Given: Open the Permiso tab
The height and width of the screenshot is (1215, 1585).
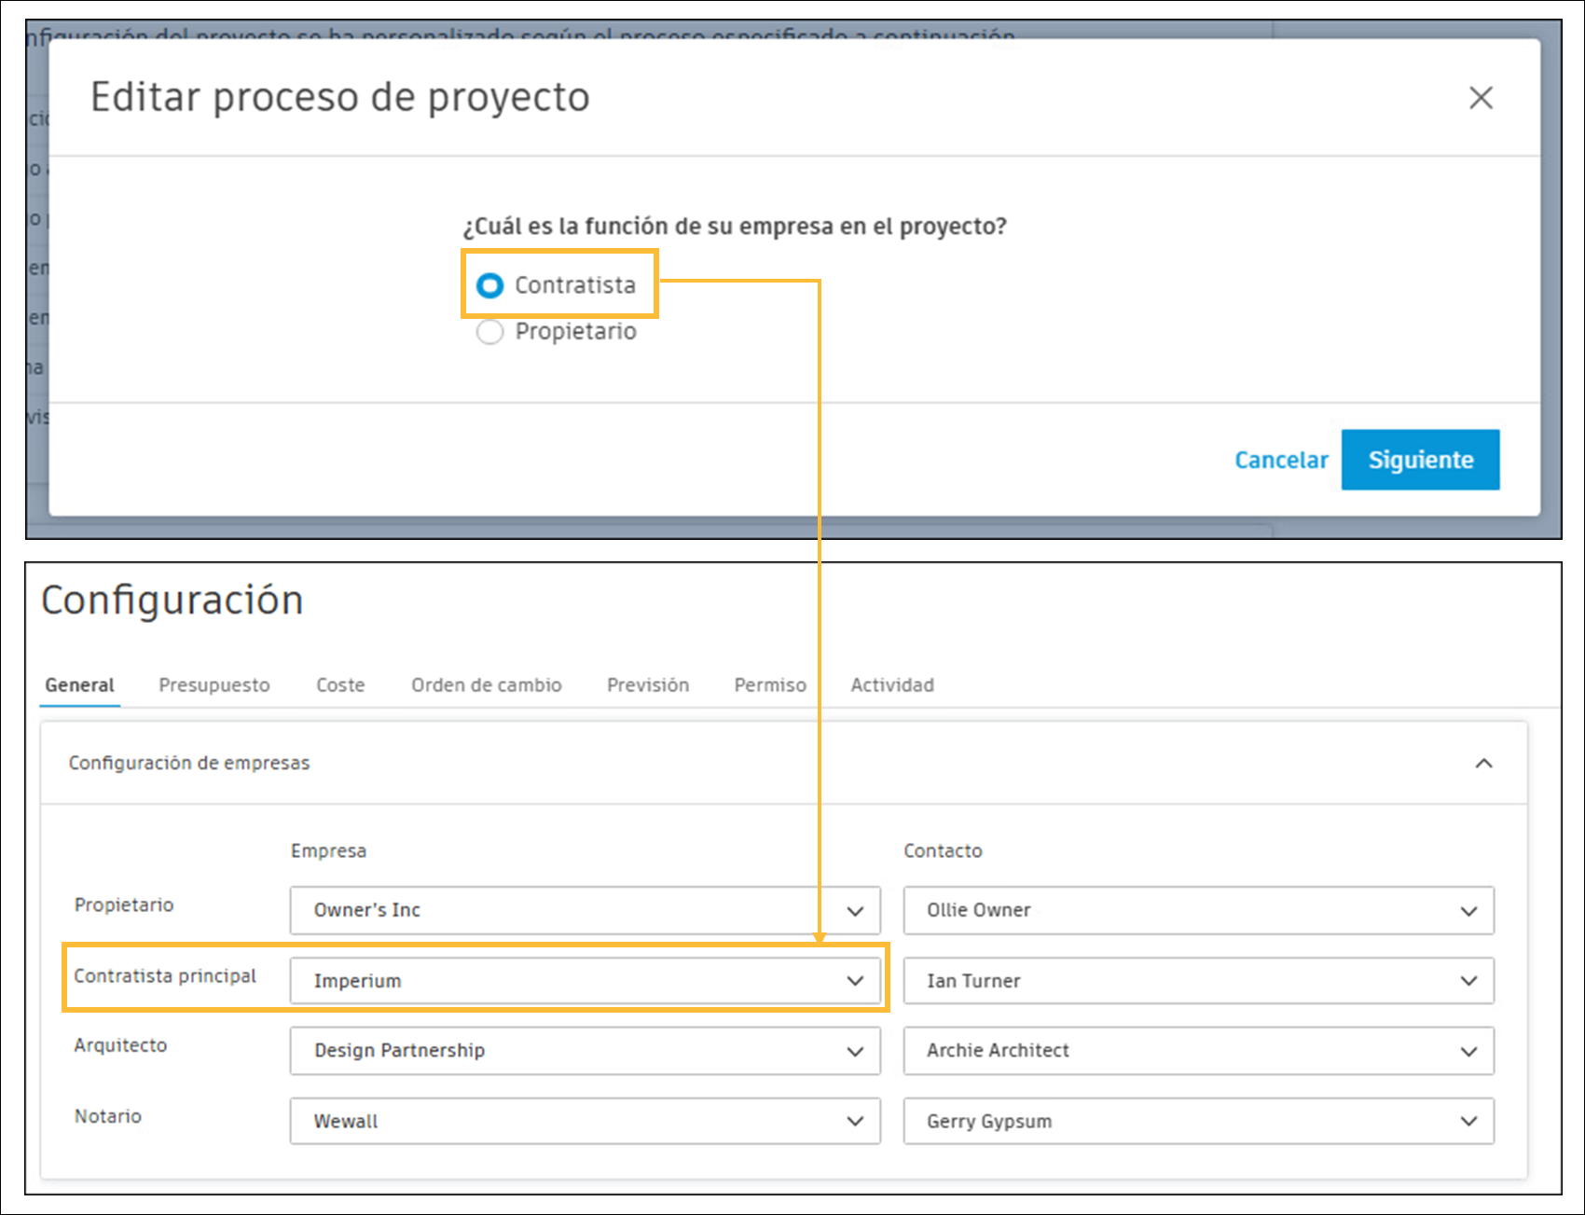Looking at the screenshot, I should 768,684.
